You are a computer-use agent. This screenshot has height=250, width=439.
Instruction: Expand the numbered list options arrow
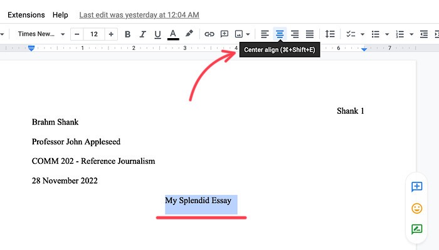pos(411,34)
